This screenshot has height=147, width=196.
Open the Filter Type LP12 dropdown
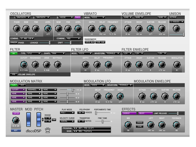tap(34, 53)
